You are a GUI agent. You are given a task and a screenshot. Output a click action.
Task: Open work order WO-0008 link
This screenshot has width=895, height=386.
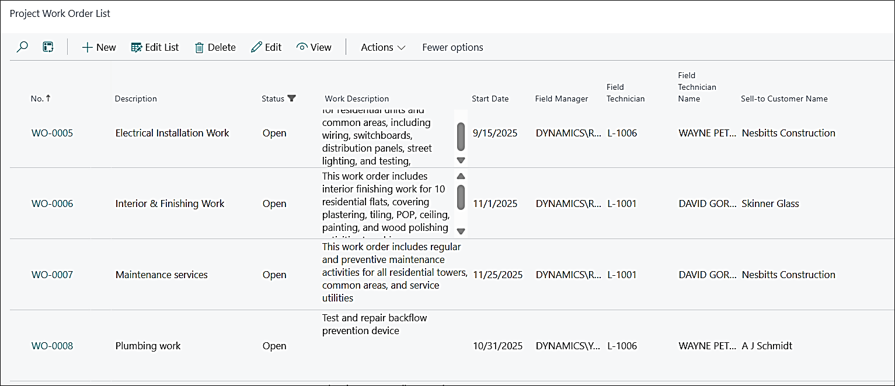coord(52,346)
